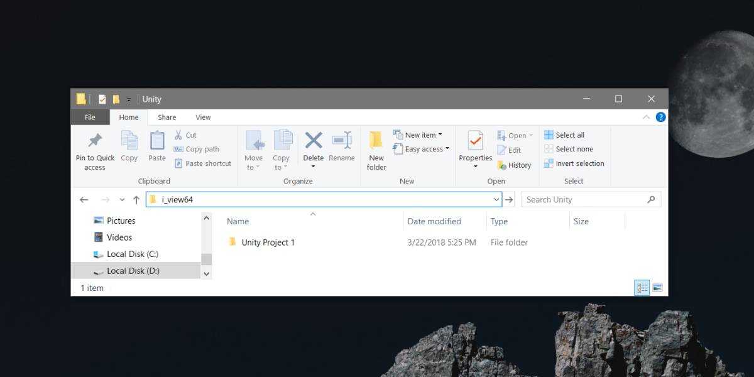Click the Delete red X icon
Image resolution: width=754 pixels, height=377 pixels.
(314, 140)
